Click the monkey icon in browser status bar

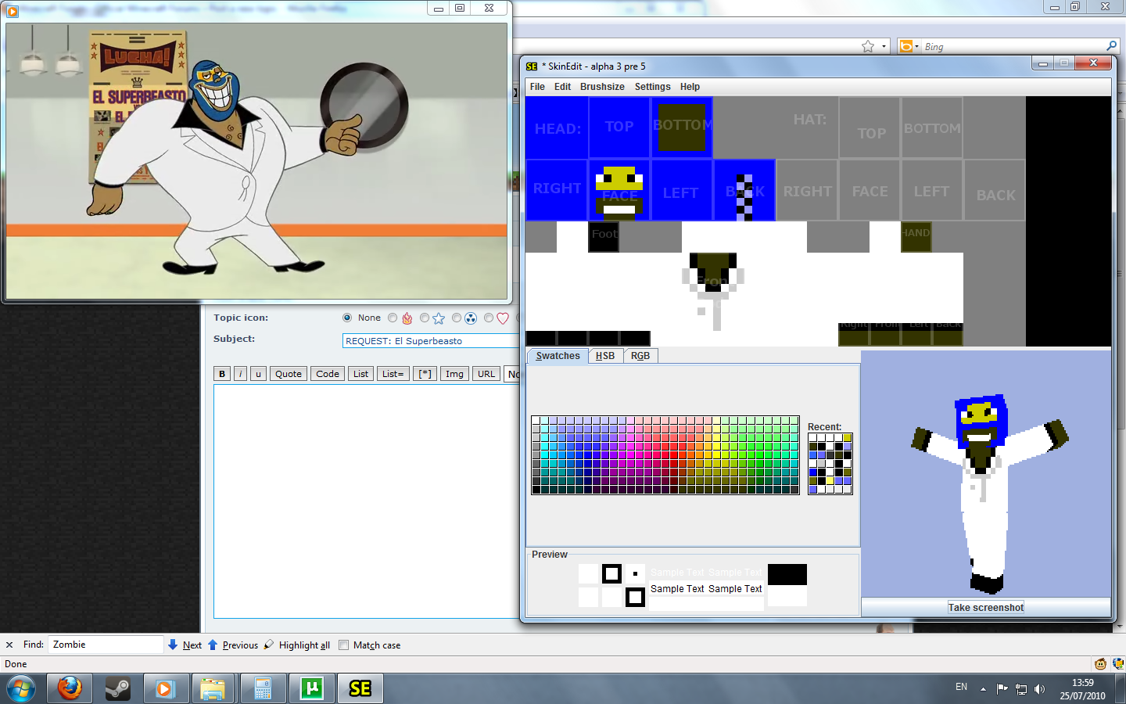click(1101, 664)
